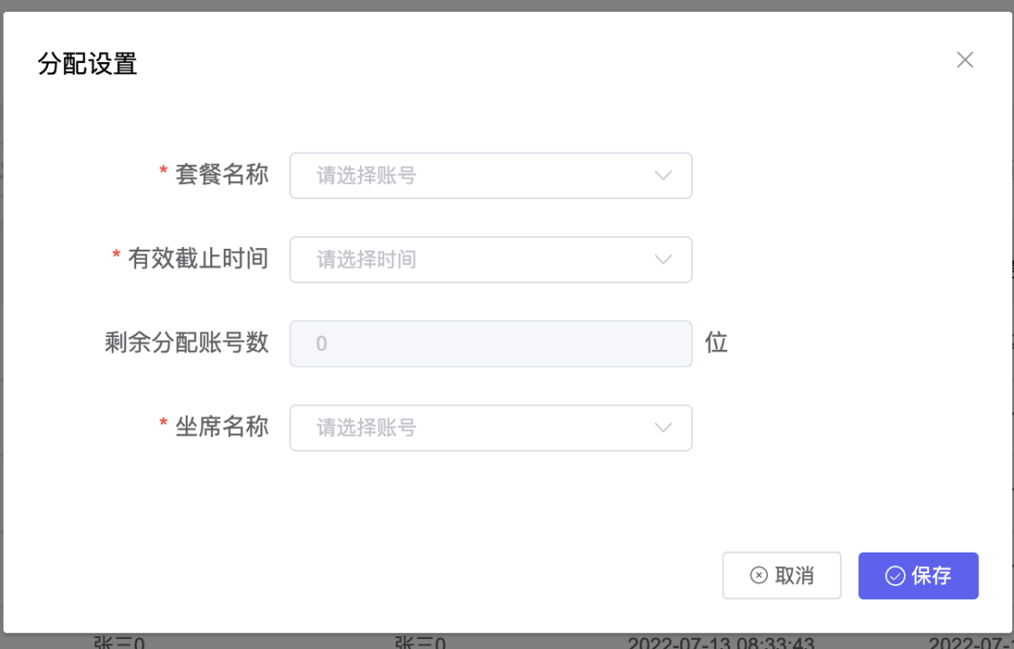Click the 分配设置 dialog title
The height and width of the screenshot is (649, 1014).
coord(88,64)
